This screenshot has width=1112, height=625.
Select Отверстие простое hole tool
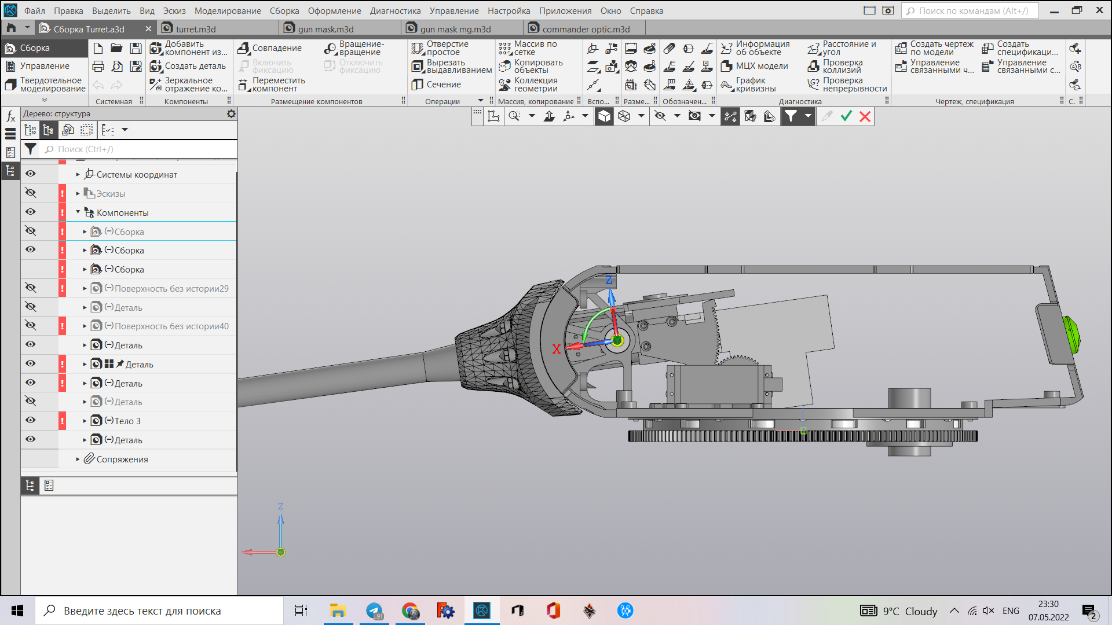[x=440, y=48]
